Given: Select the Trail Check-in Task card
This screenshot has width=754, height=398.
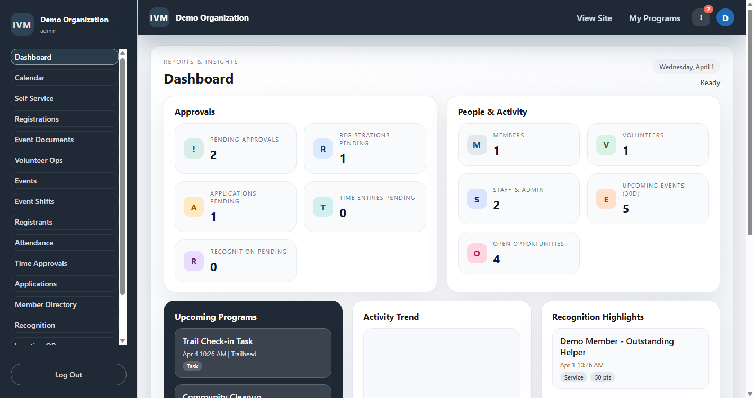Looking at the screenshot, I should pyautogui.click(x=253, y=353).
